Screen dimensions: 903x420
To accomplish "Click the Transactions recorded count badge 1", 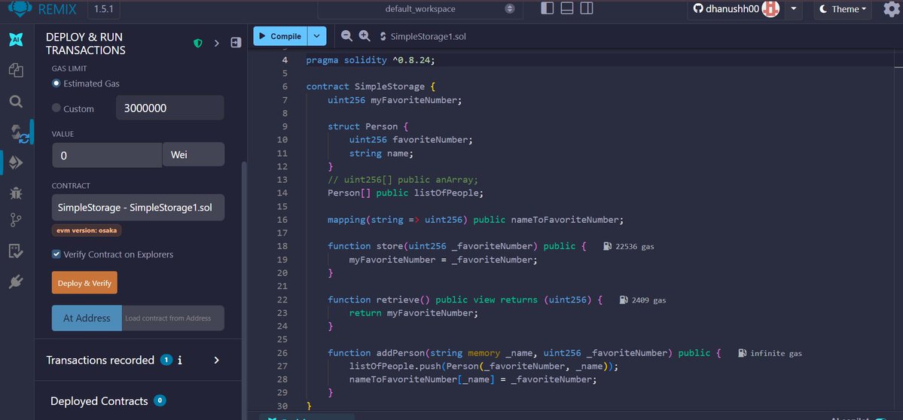I will click(166, 361).
